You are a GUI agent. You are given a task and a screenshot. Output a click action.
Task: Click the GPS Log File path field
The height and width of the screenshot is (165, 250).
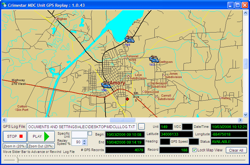[82, 127]
